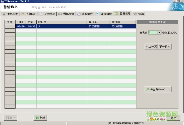
Task: Click the 有线防区 tab icon
Action: click(23, 14)
